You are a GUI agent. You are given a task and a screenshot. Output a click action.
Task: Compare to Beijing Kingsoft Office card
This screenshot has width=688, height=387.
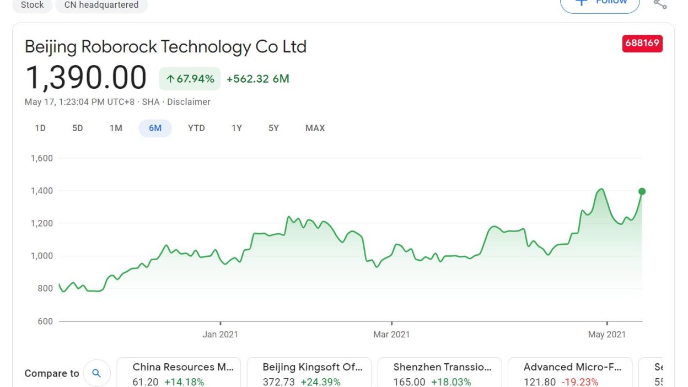coord(309,373)
